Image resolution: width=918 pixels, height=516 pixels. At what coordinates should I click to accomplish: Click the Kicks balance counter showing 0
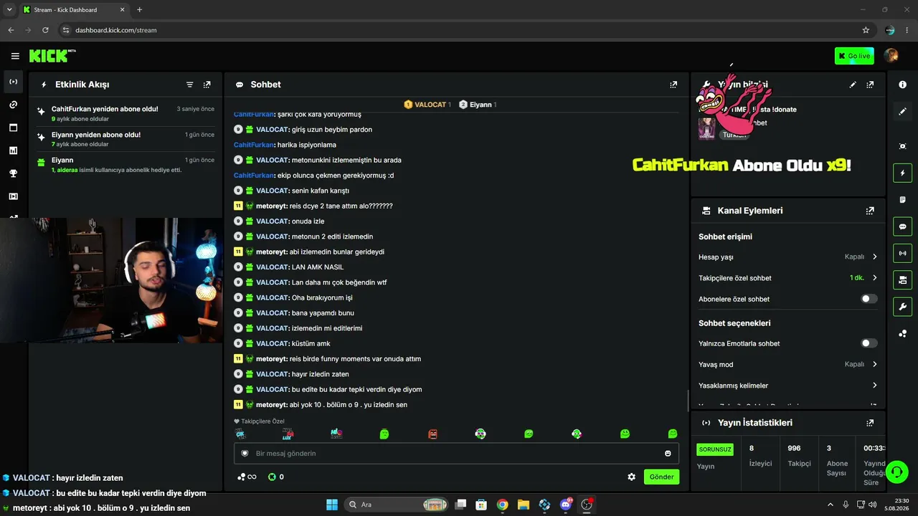(x=276, y=477)
